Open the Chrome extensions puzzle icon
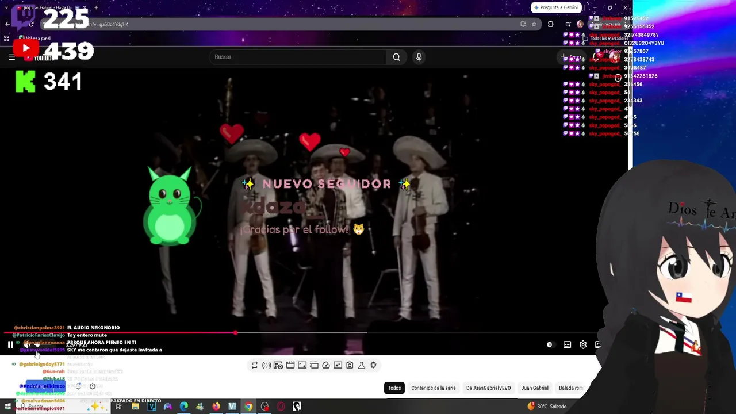The height and width of the screenshot is (414, 736). click(550, 24)
